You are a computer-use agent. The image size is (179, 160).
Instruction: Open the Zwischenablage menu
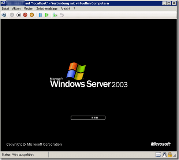click(x=47, y=9)
